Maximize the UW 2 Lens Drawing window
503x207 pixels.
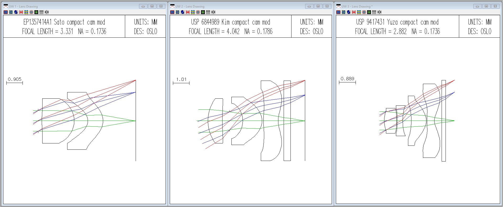click(318, 6)
